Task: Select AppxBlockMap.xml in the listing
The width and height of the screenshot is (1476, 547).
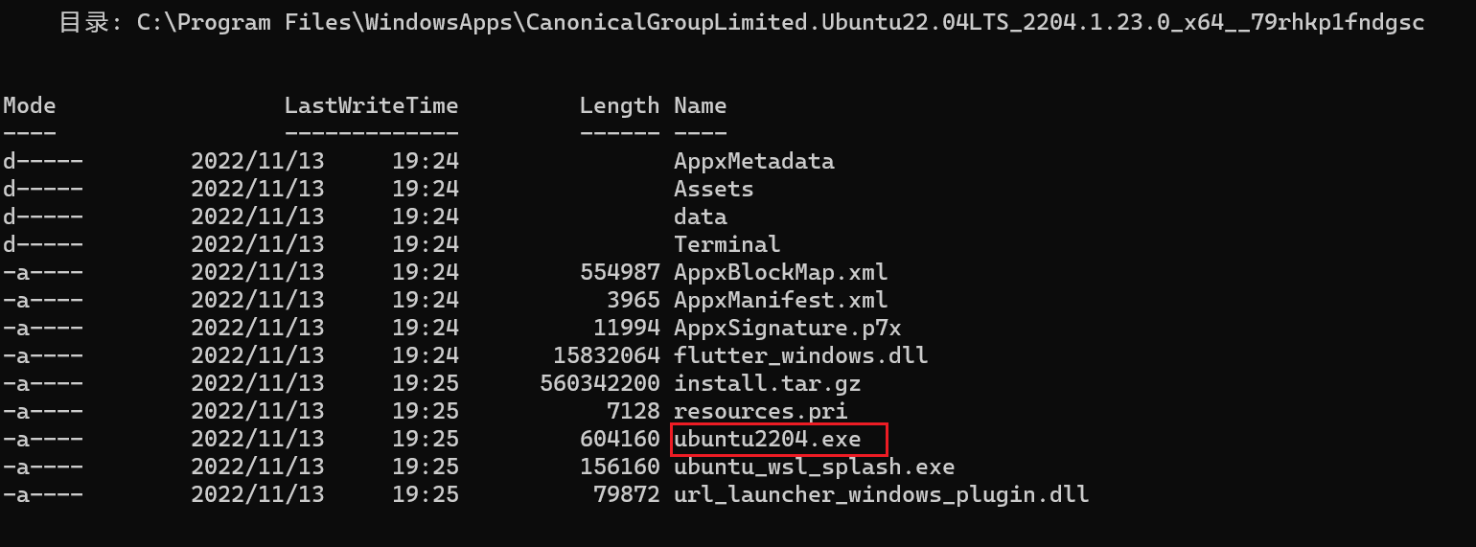Action: click(x=780, y=272)
